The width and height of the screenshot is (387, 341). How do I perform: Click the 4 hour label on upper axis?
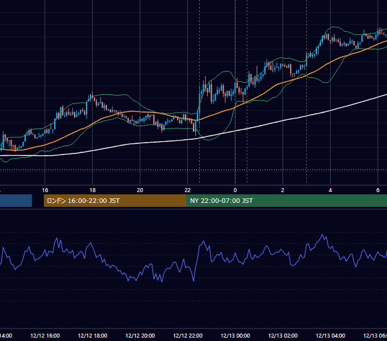tap(330, 190)
